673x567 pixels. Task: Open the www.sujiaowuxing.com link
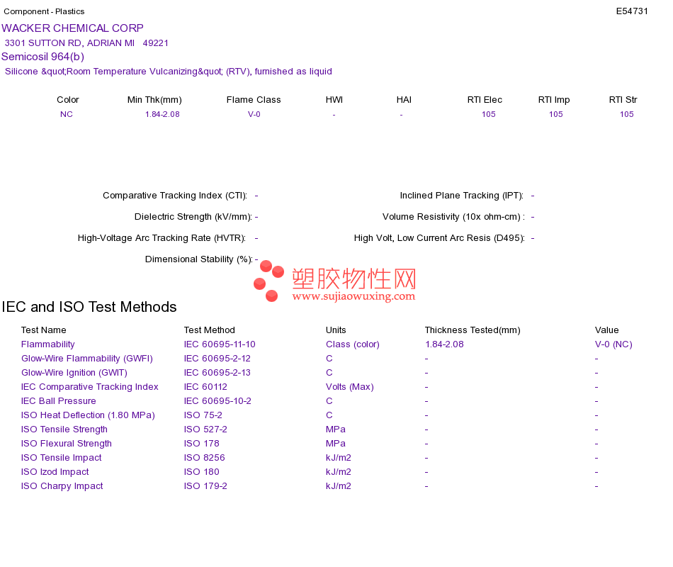[354, 296]
